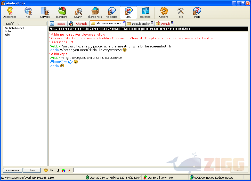
Task: Open the Kad network view
Action: tap(28, 12)
